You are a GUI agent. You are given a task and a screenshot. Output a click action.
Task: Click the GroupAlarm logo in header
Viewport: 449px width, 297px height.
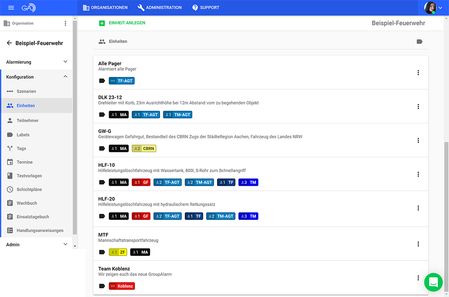[x=28, y=8]
